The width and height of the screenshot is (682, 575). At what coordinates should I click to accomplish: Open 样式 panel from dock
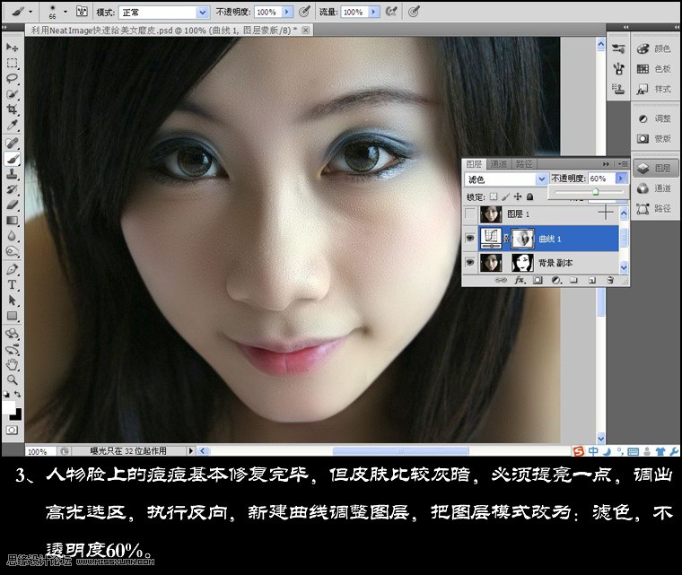click(x=654, y=89)
